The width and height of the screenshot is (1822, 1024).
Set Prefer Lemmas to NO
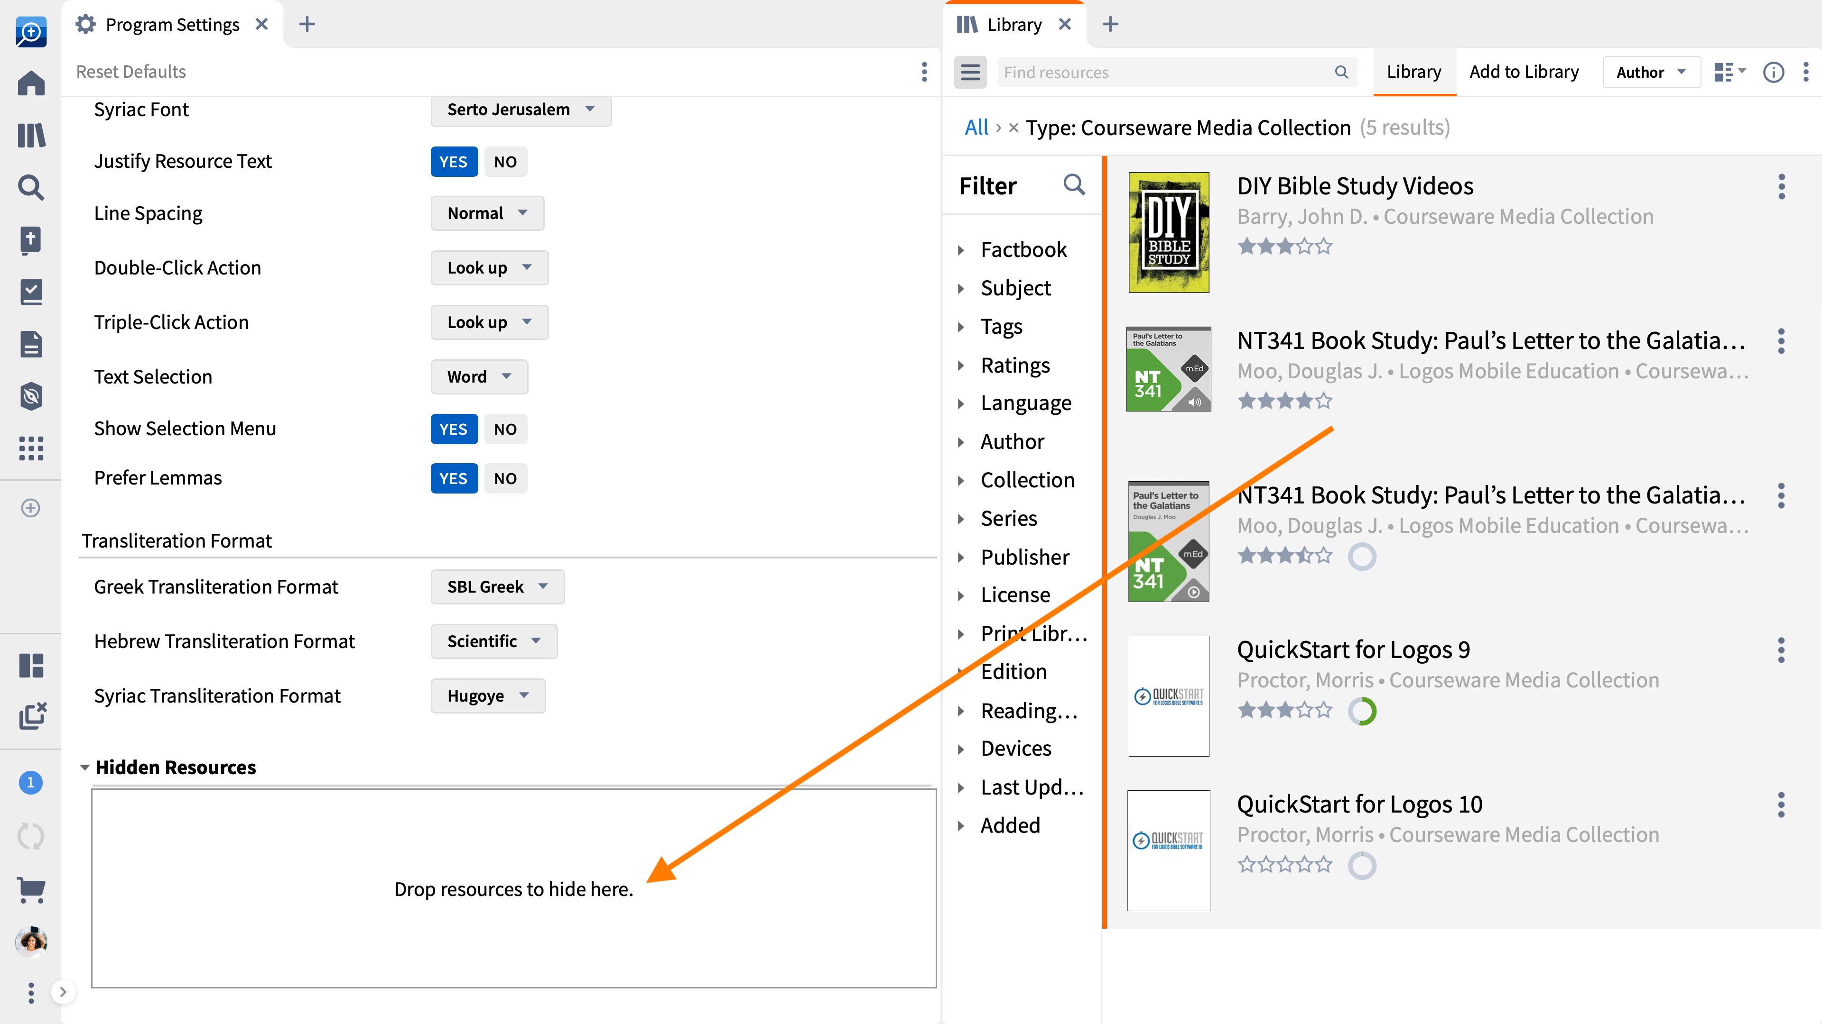[505, 478]
